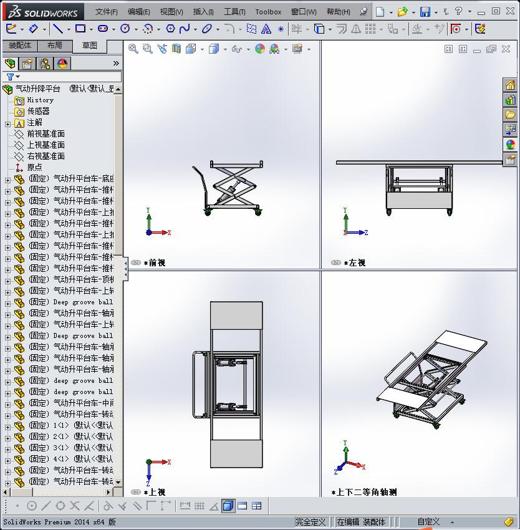This screenshot has width=520, height=530.
Task: Click the Section View icon
Action: [x=176, y=49]
